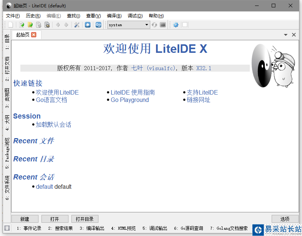Screen dimensions: 302x236
Task: Click the 加载默认会话 session link
Action: pos(53,124)
